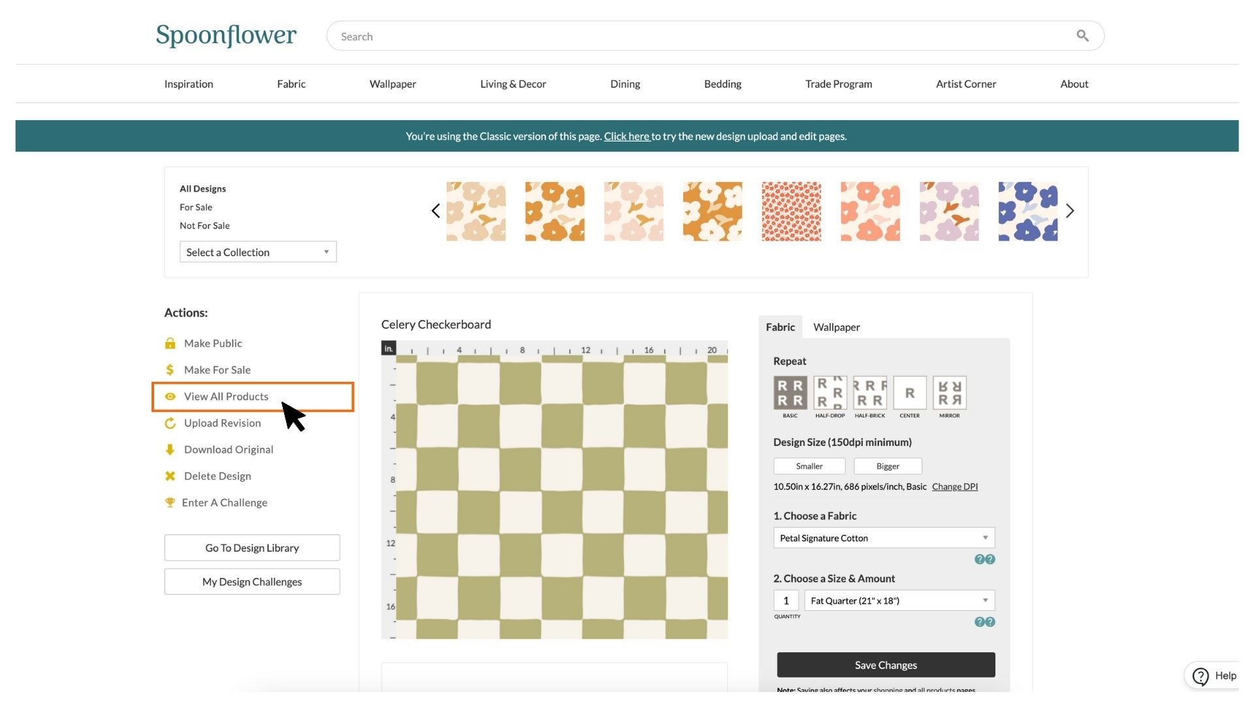
Task: Open the Select a Collection dropdown
Action: coord(258,252)
